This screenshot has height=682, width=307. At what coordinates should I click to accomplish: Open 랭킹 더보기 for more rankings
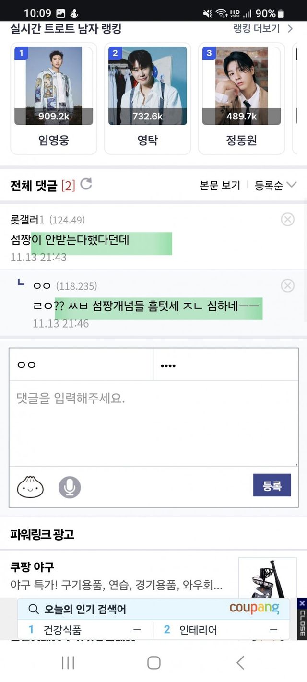pos(262,29)
